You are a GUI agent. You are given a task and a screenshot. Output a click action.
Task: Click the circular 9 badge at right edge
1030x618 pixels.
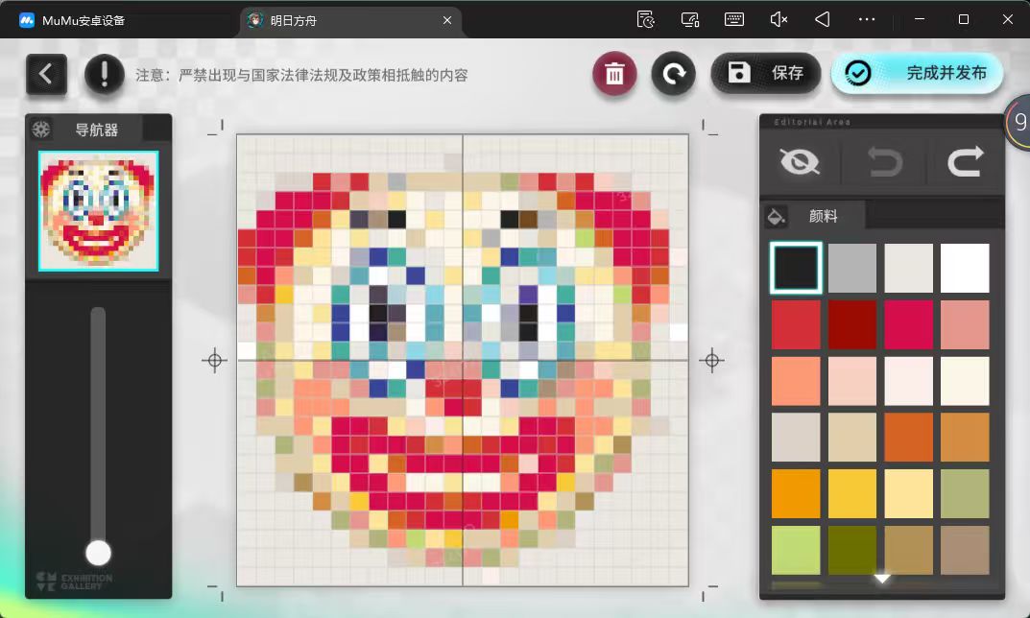point(1018,122)
